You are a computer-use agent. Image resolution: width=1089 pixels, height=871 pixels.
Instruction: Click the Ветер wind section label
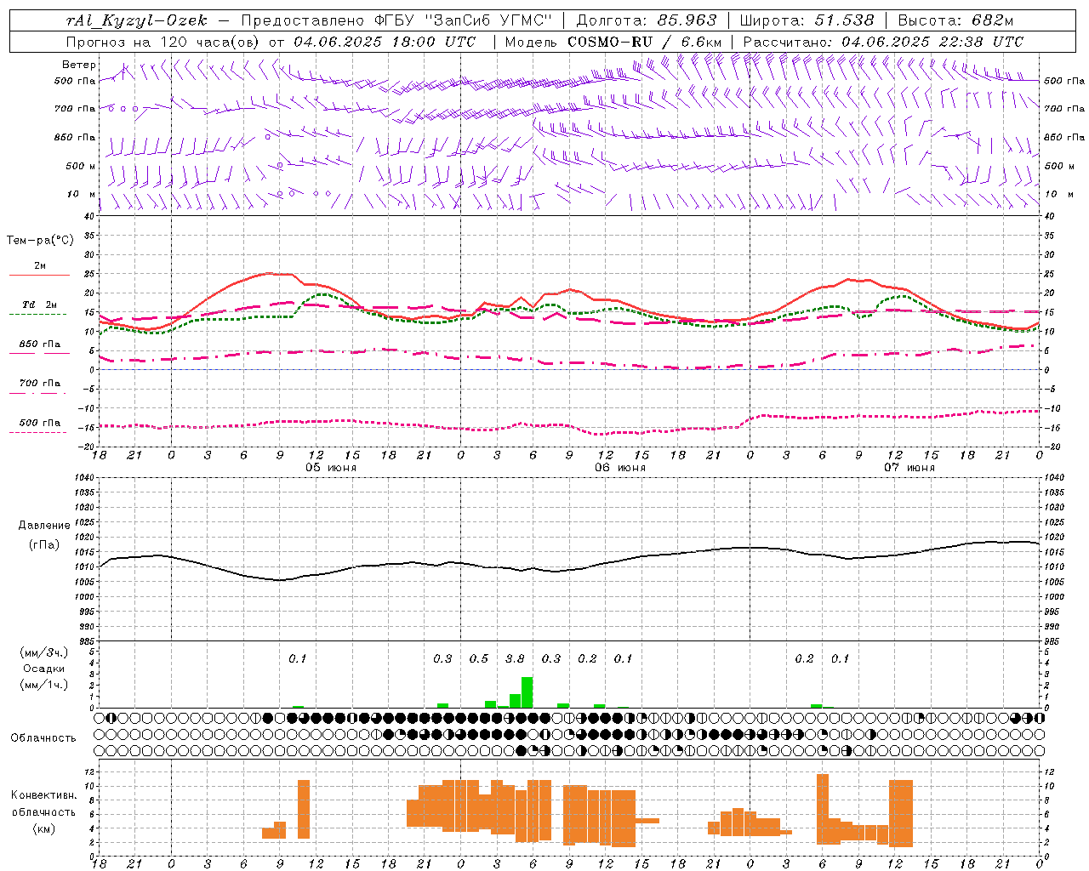[x=78, y=65]
